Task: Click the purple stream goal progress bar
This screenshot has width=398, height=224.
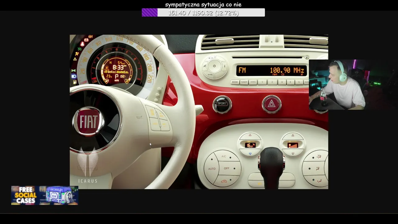Action: 203,12
